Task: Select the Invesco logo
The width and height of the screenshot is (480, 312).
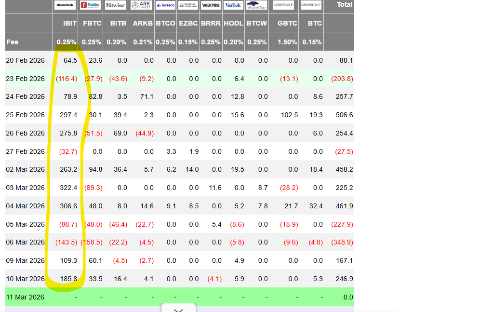Action: (165, 5)
